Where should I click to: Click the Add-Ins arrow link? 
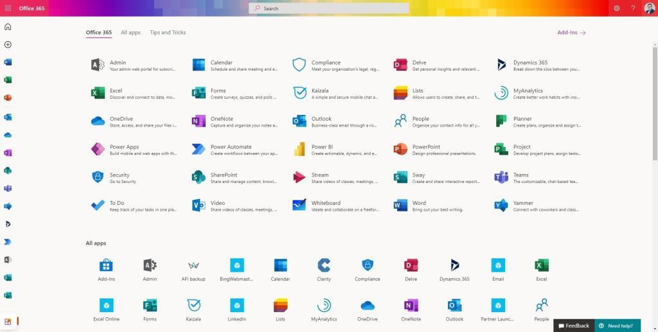[571, 32]
